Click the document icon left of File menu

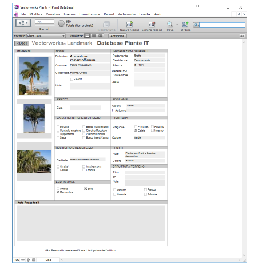coord(16,14)
